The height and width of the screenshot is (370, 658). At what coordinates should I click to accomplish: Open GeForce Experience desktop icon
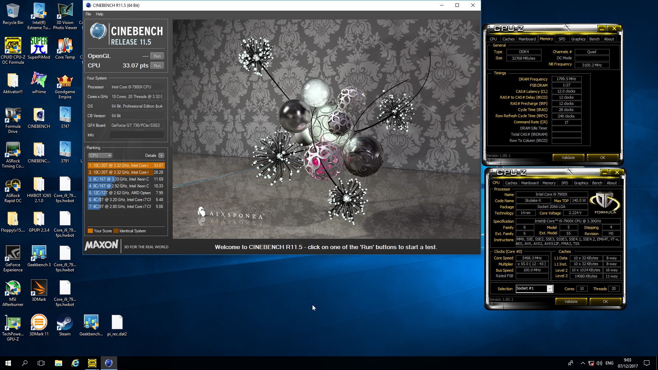tap(13, 259)
